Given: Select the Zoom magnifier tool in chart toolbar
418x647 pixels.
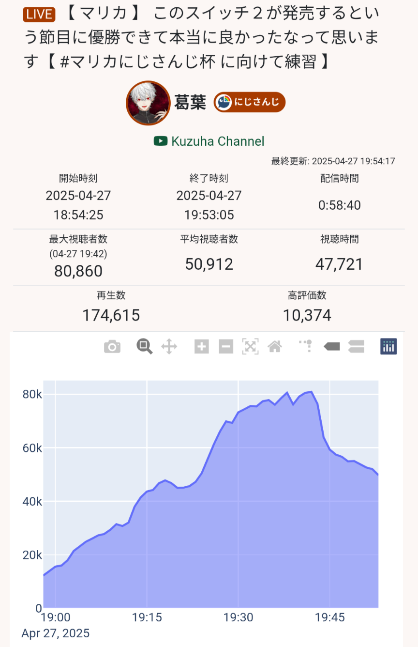Looking at the screenshot, I should [x=144, y=346].
